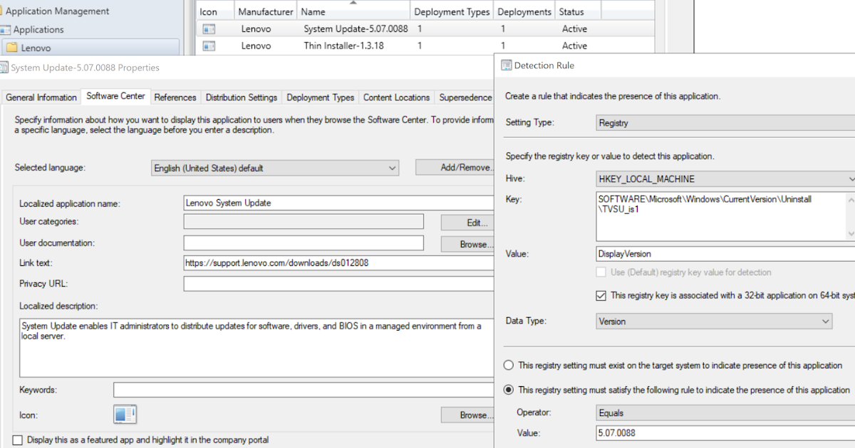Viewport: 855px width, 448px height.
Task: Switch to the Distribution Settings tab
Action: tap(242, 97)
